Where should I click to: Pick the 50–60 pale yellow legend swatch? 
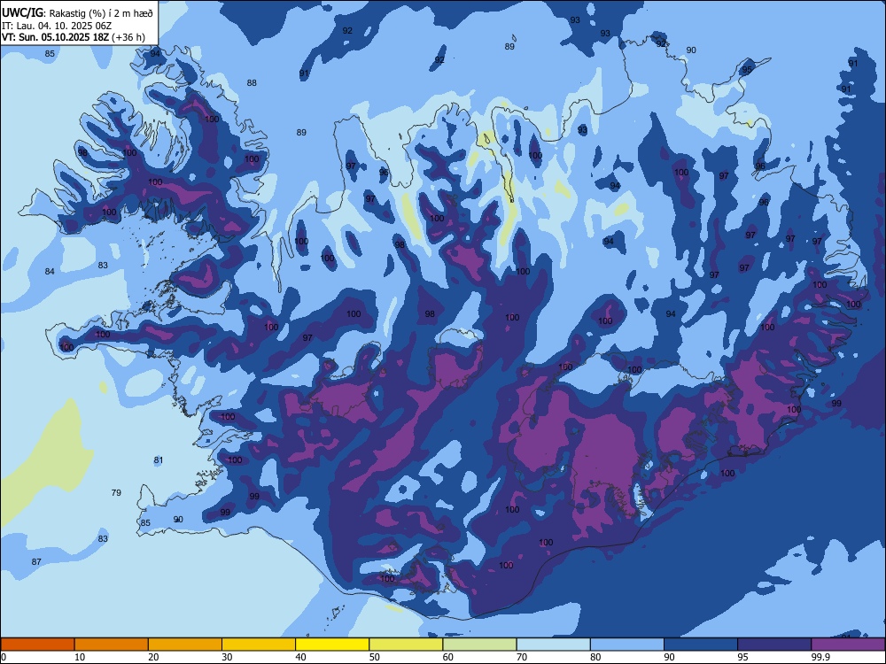(406, 645)
